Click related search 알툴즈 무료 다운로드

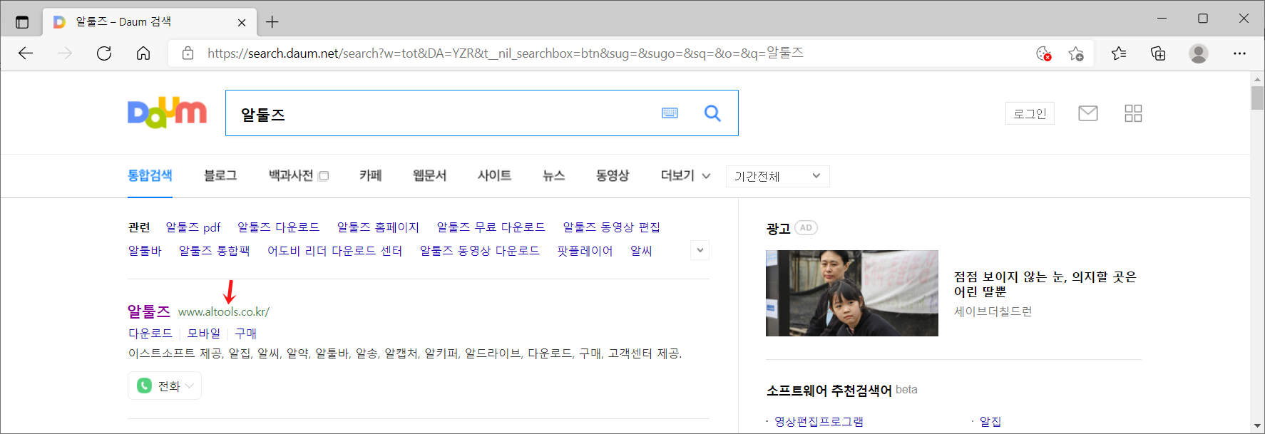coord(491,227)
